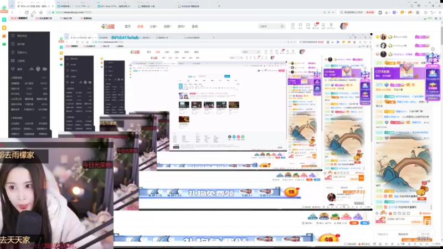443x249 pixels.
Task: Click the teal icon in the browser sidebar
Action: [x=4, y=19]
